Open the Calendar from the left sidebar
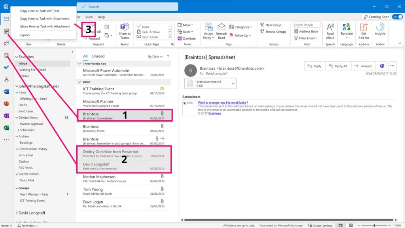The width and height of the screenshot is (405, 228). (6, 31)
